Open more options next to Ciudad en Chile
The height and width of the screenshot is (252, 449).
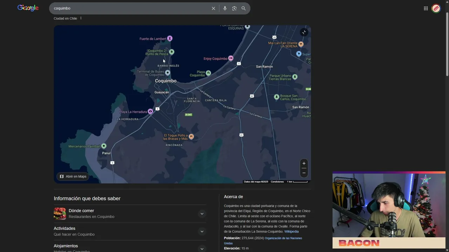(x=81, y=18)
